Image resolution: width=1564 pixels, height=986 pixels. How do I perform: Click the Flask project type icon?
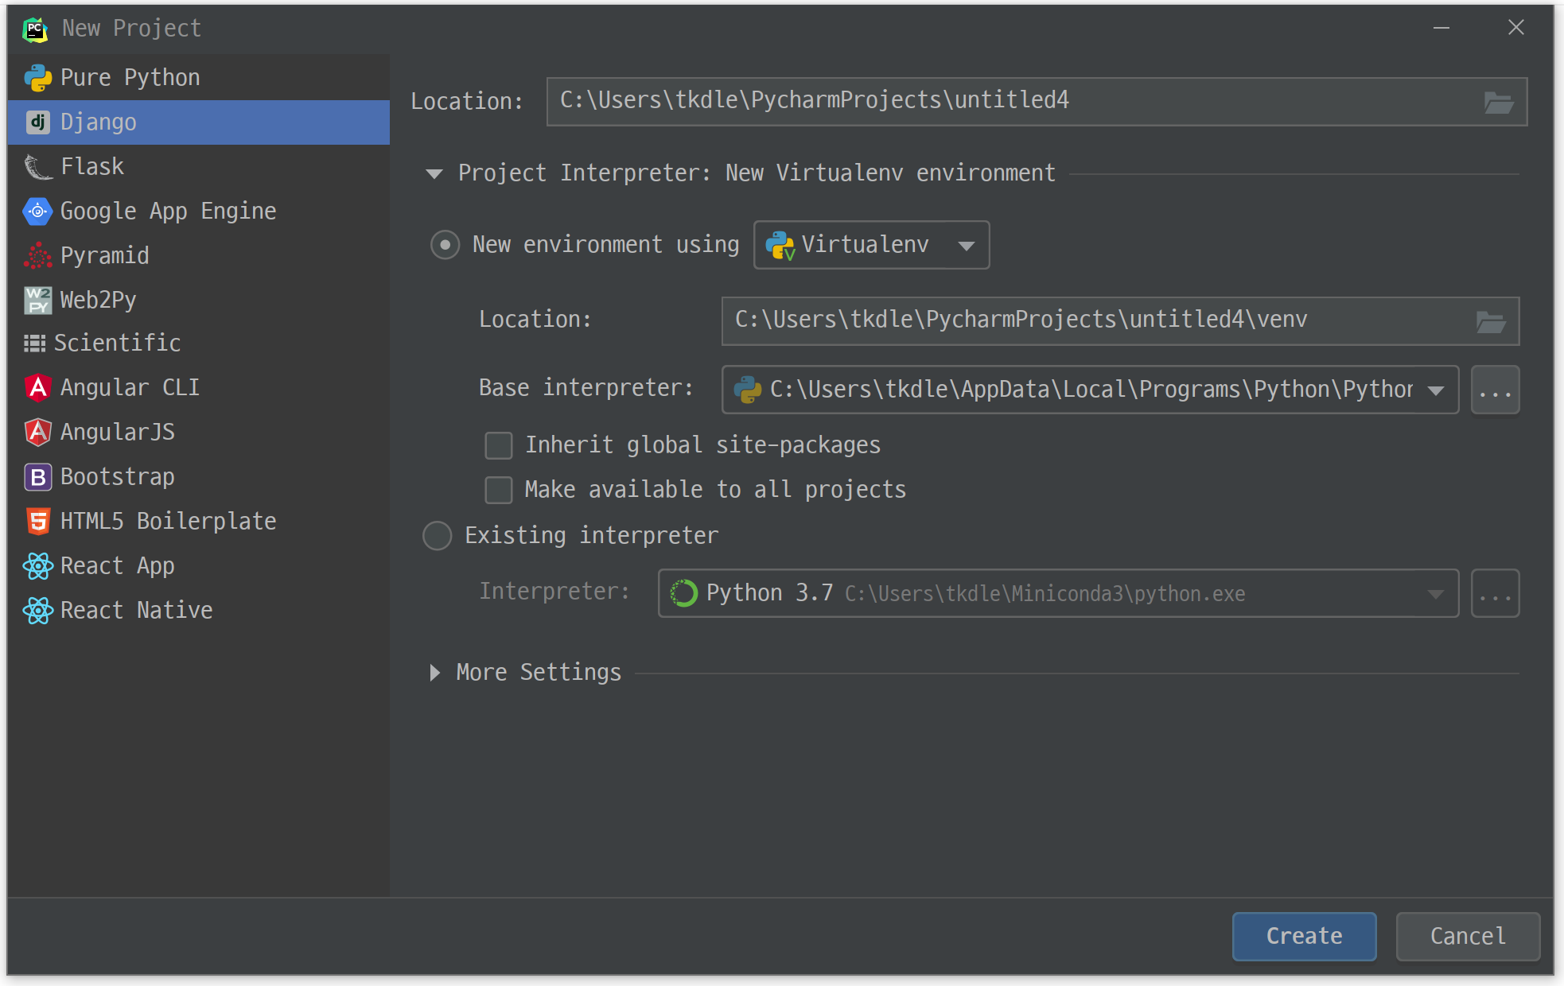tap(37, 167)
